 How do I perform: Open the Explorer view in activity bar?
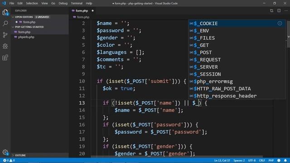pyautogui.click(x=5, y=12)
